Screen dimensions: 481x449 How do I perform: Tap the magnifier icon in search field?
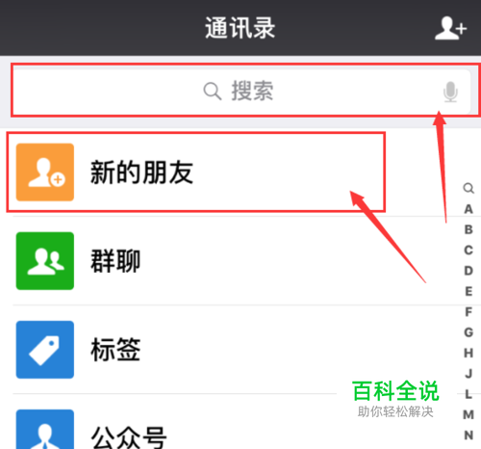click(x=213, y=92)
